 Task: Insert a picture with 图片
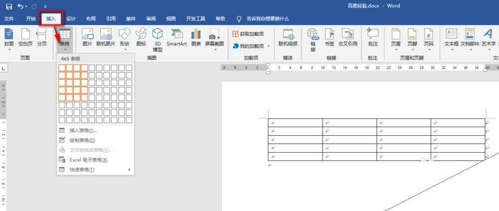pos(87,37)
